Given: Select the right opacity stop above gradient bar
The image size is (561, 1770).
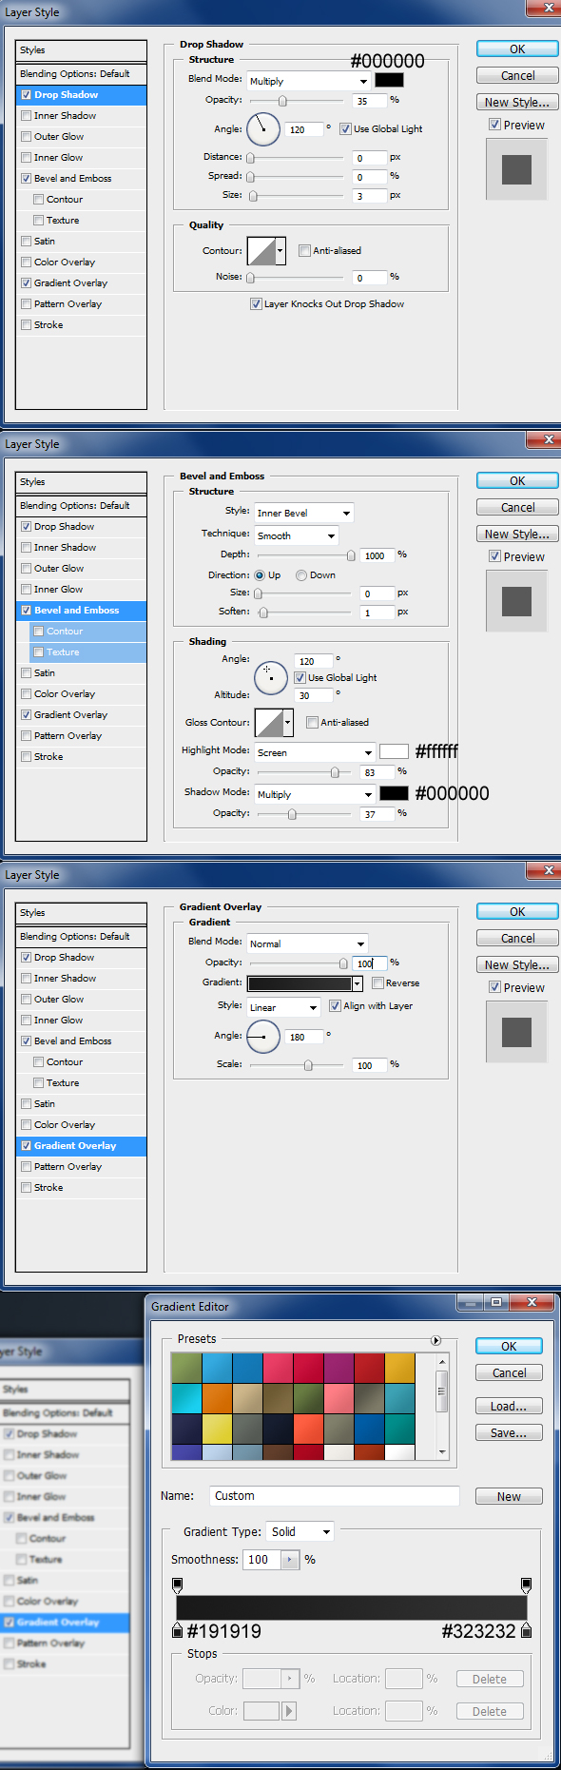Looking at the screenshot, I should click(526, 1585).
